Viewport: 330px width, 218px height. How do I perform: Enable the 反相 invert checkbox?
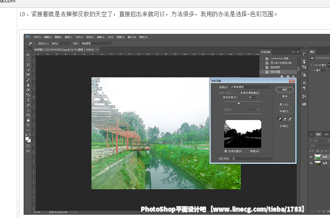pos(277,126)
